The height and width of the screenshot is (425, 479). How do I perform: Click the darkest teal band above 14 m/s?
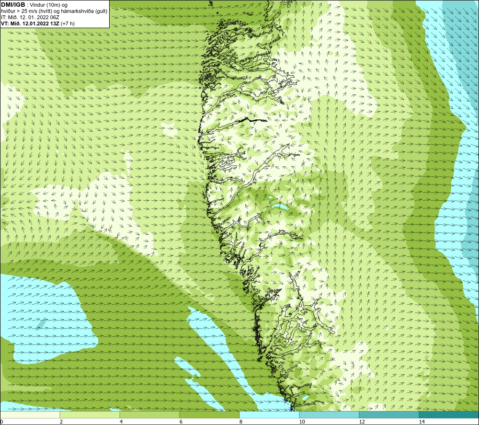[449, 415]
